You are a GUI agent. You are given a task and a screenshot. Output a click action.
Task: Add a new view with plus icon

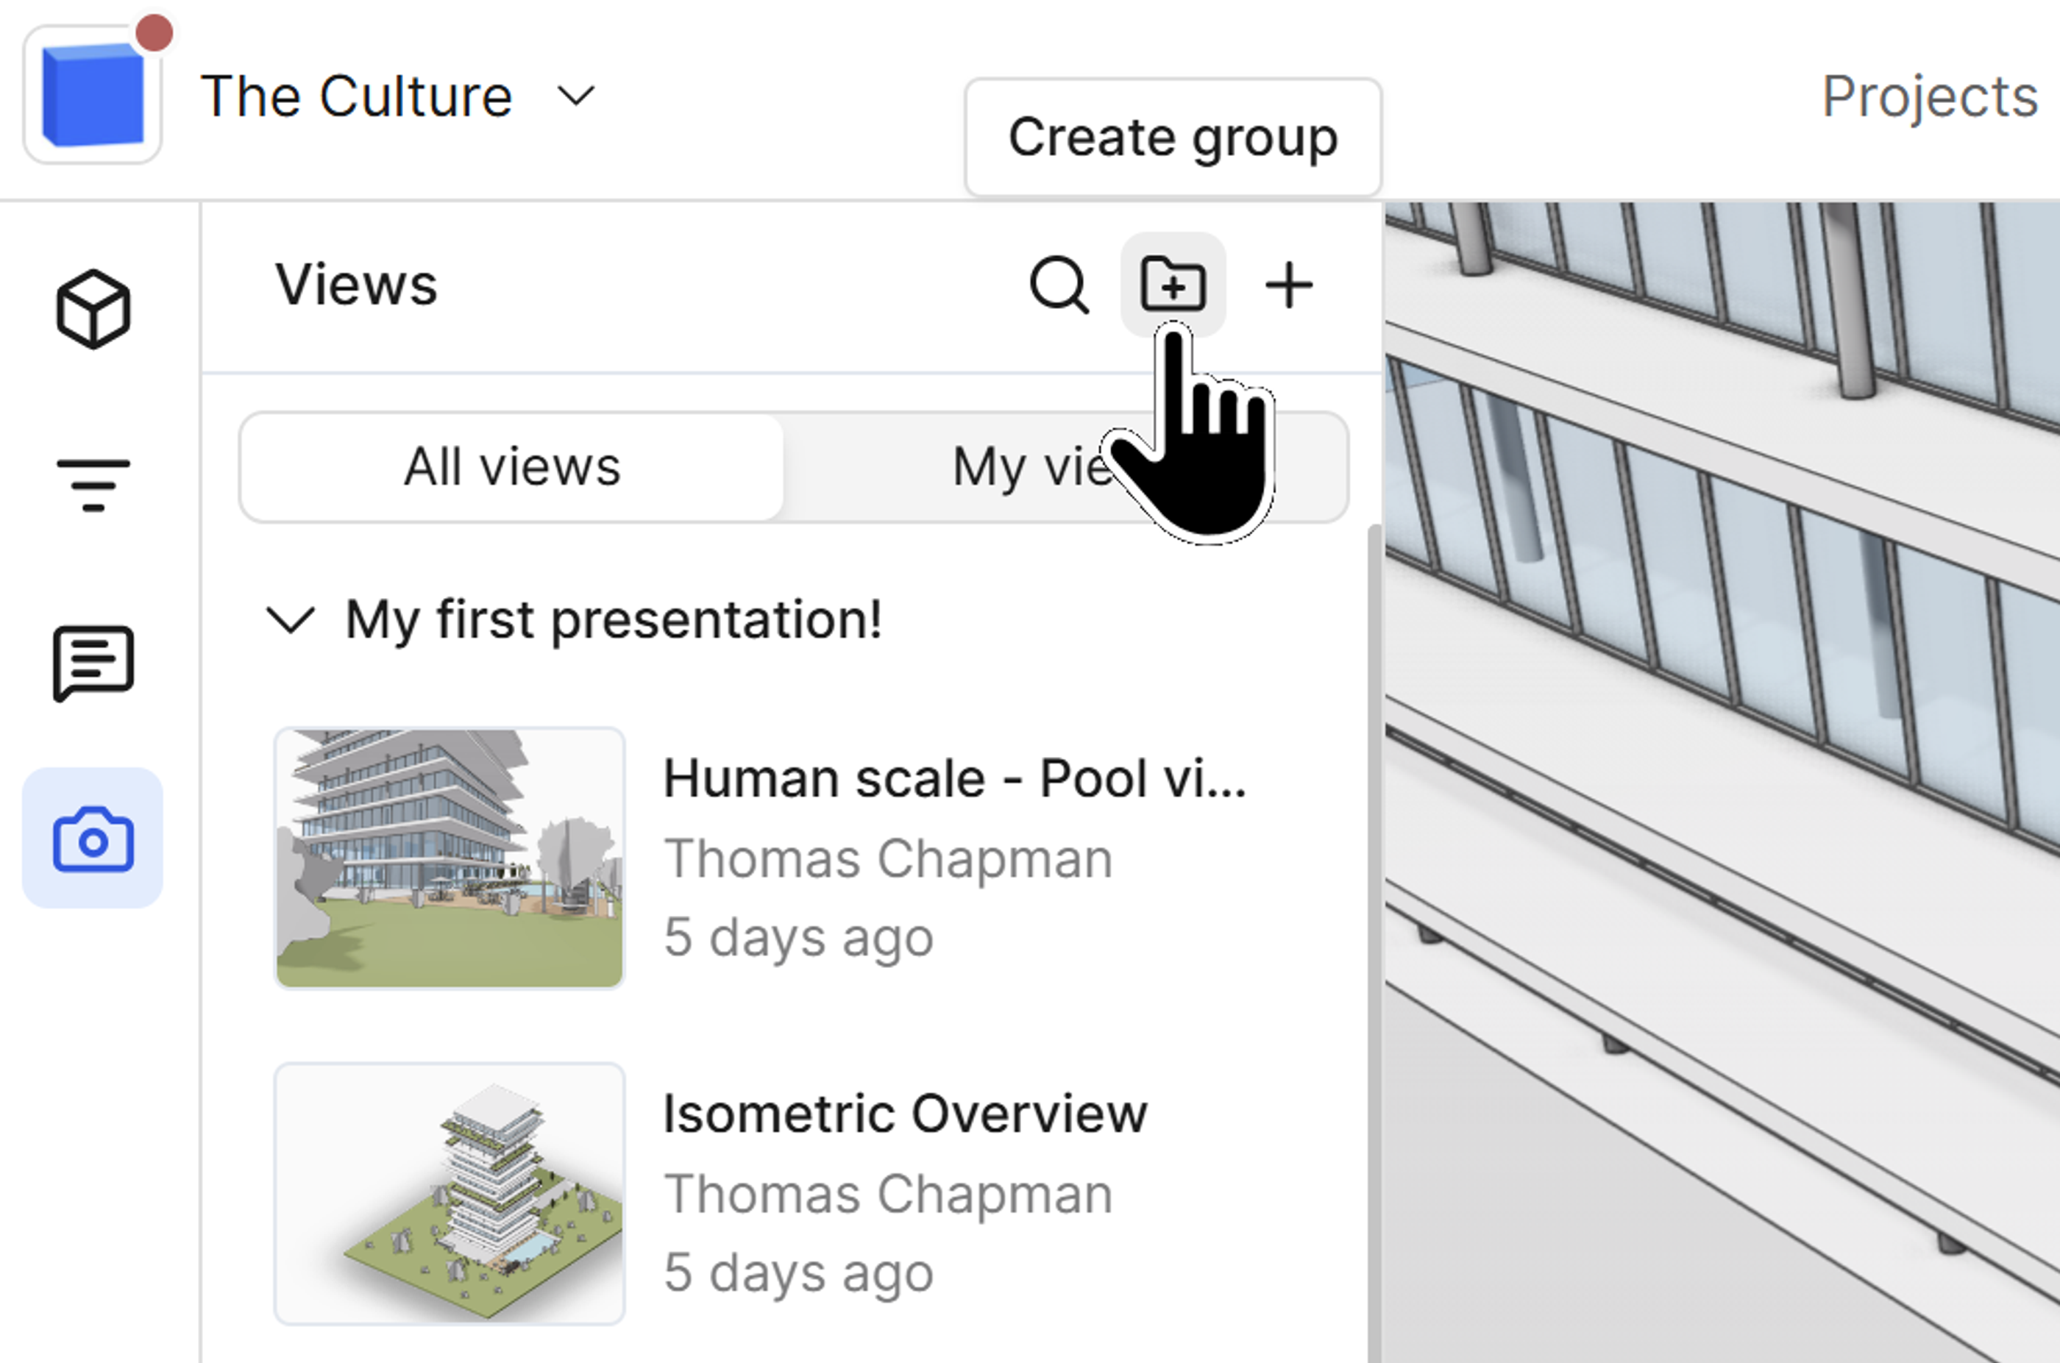[1288, 285]
